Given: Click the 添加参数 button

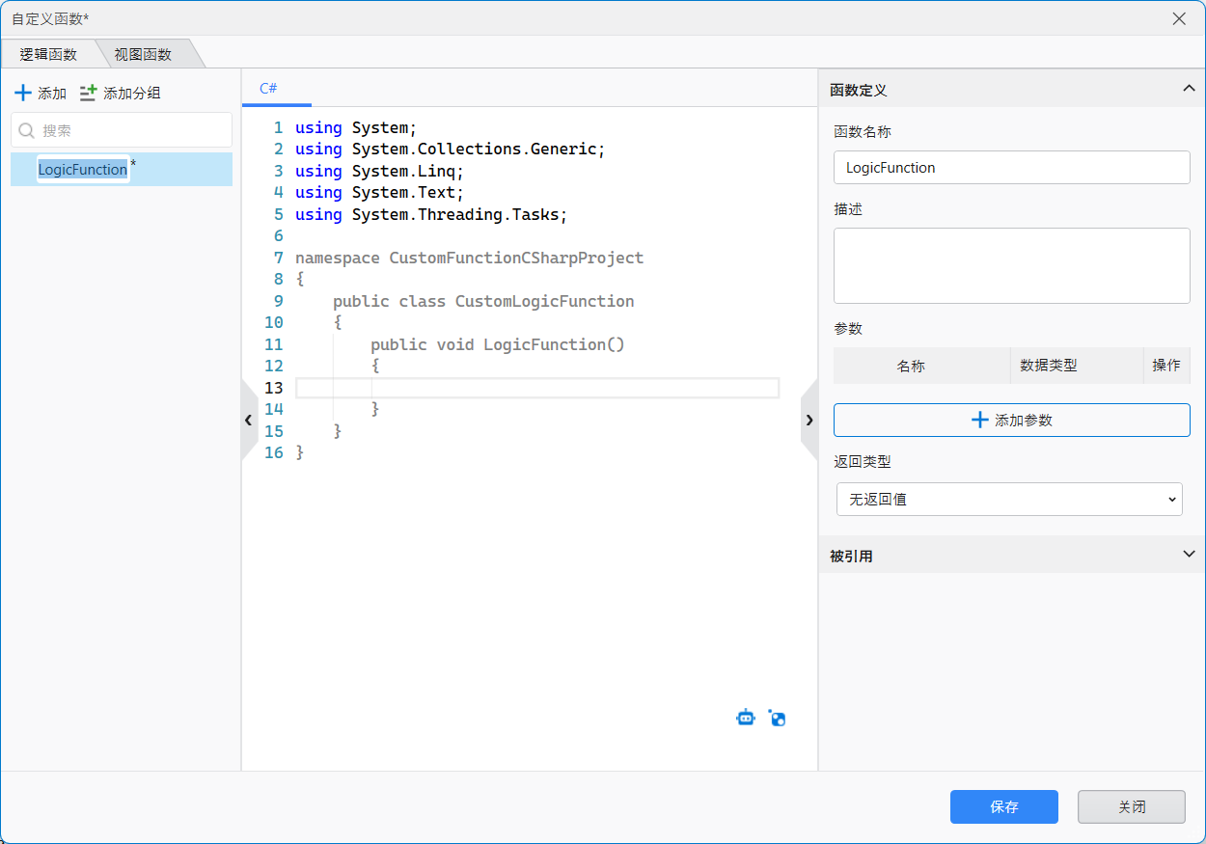Looking at the screenshot, I should 1011,420.
